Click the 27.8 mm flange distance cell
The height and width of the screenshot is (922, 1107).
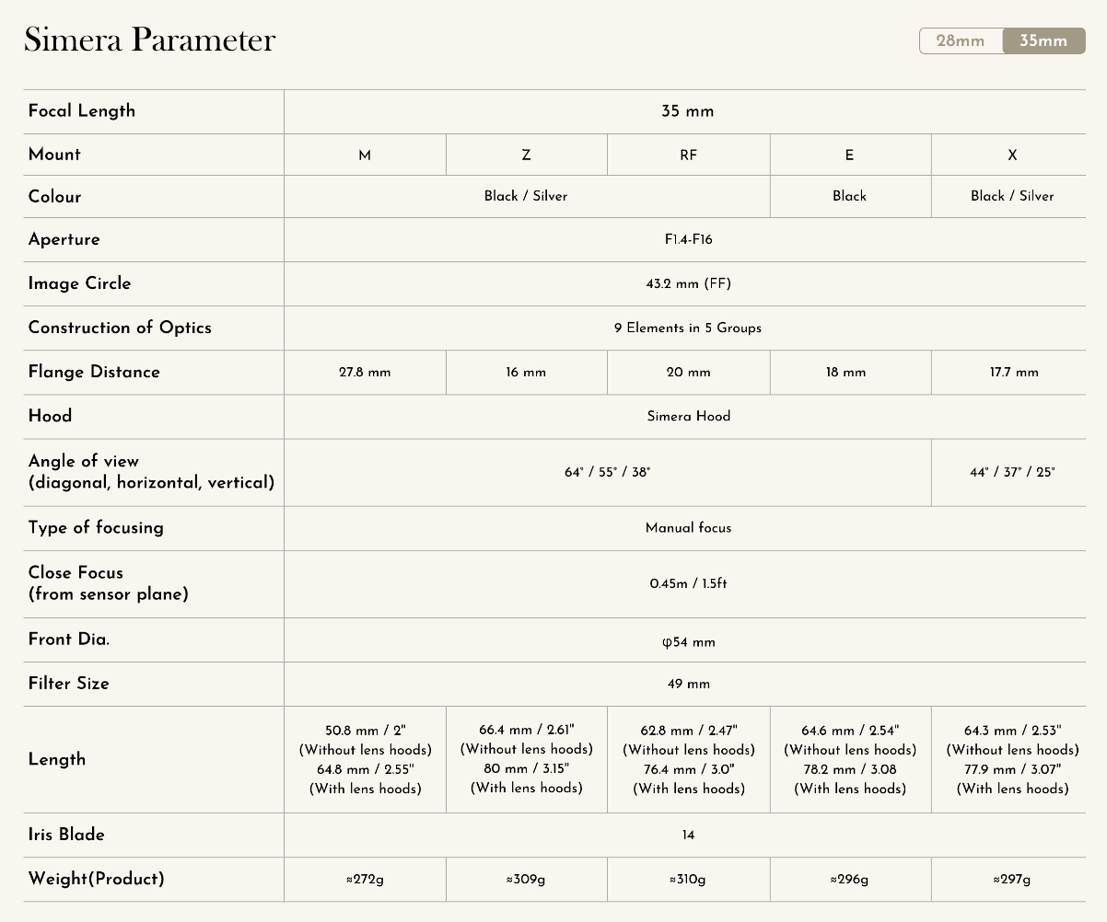(365, 373)
